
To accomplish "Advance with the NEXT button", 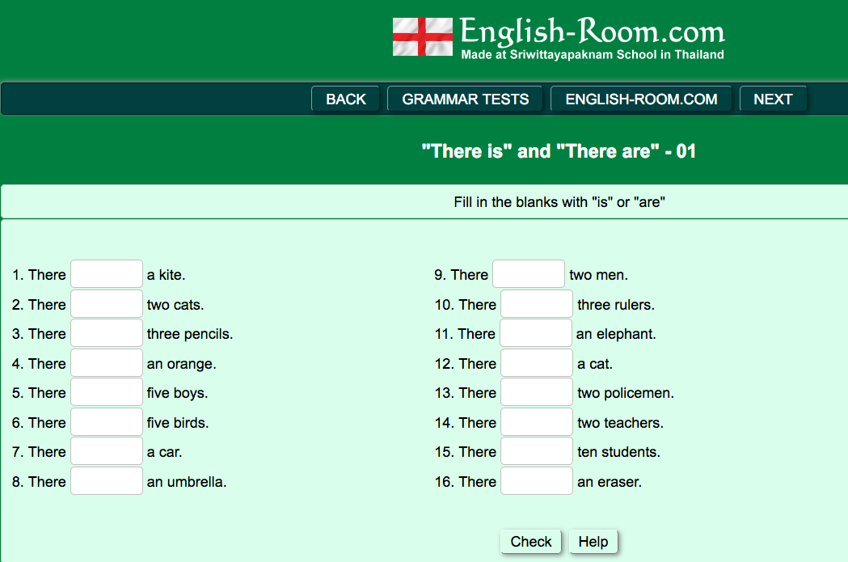I will (x=773, y=99).
